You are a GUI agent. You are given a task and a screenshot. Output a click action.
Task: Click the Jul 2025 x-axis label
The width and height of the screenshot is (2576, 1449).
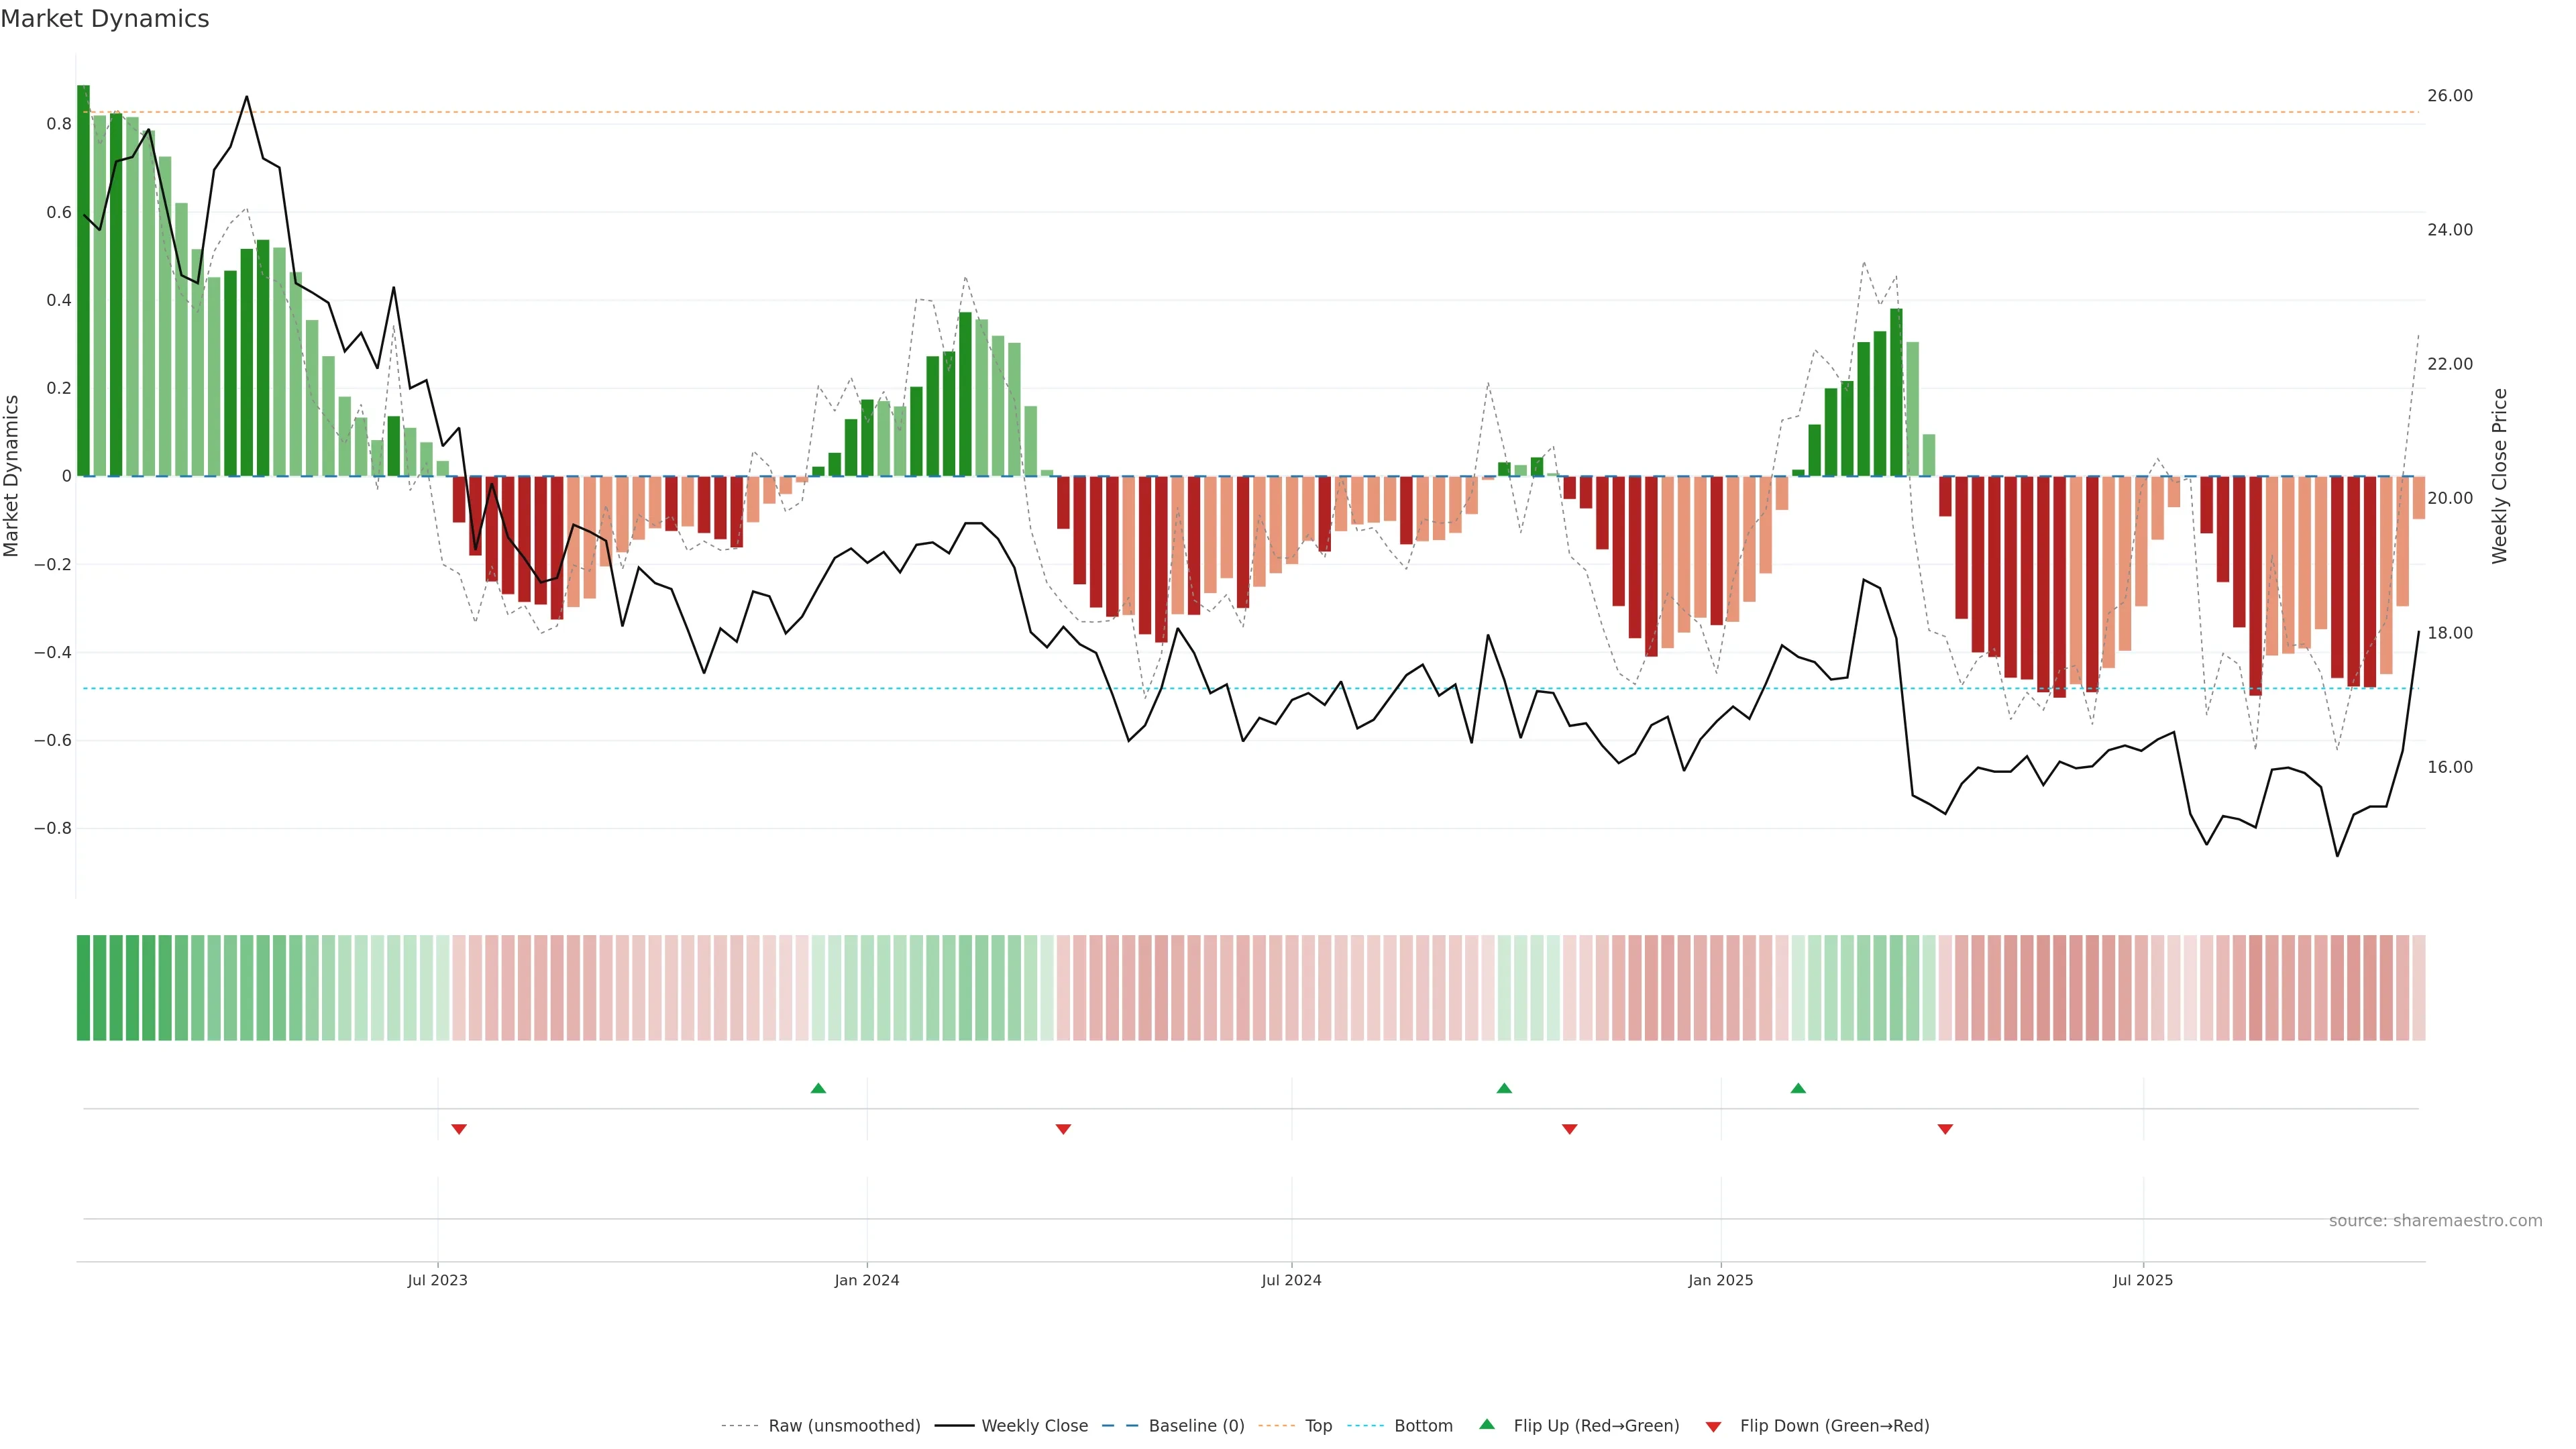[2143, 1280]
